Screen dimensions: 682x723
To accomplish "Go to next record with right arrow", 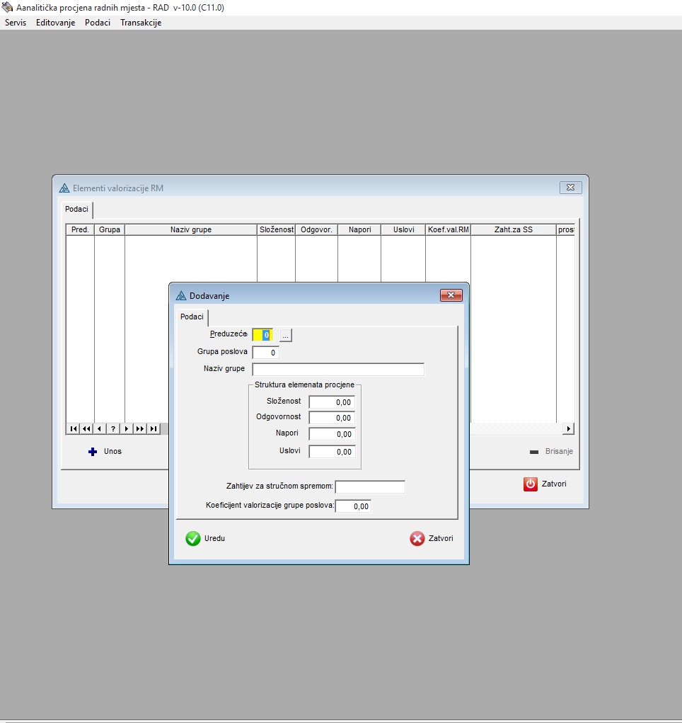I will 126,428.
